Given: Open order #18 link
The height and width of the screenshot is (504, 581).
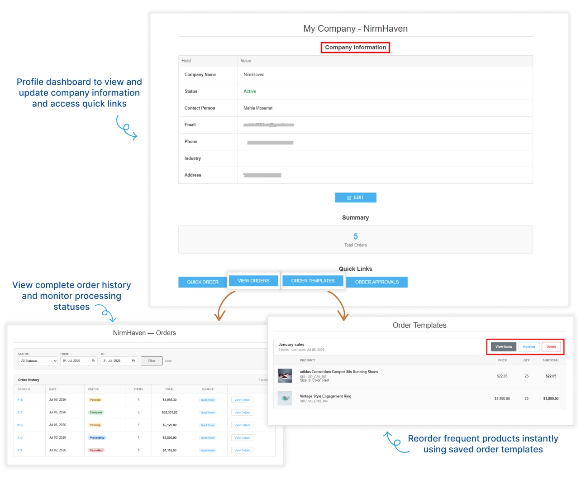Looking at the screenshot, I should click(20, 400).
